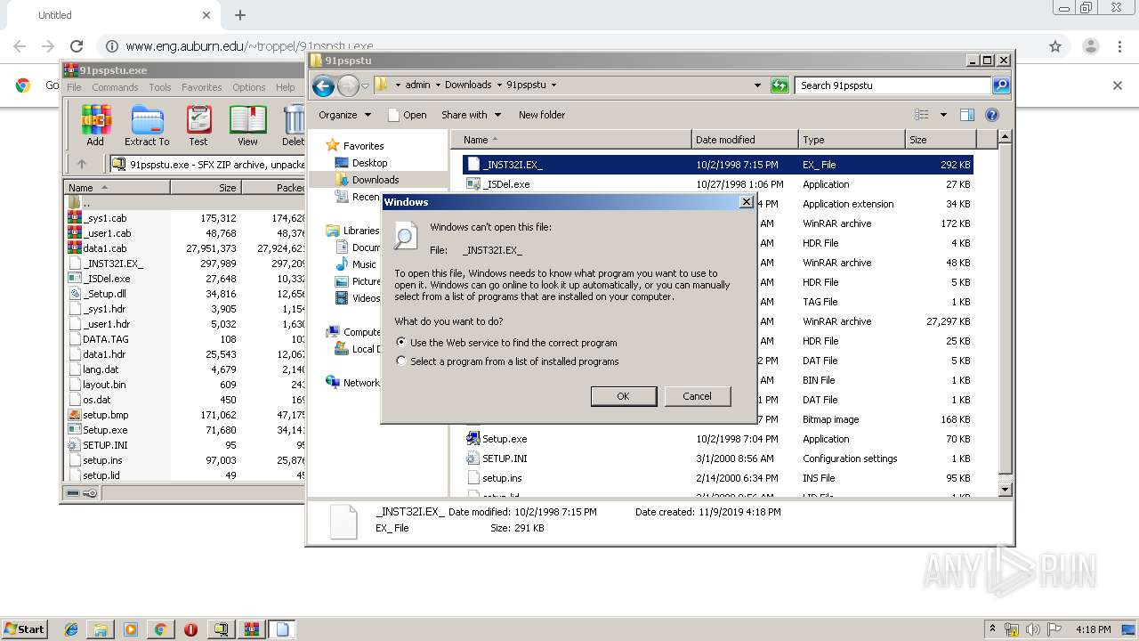Sort WinRAR list by Size column
Viewport: 1139px width, 641px height.
206,188
